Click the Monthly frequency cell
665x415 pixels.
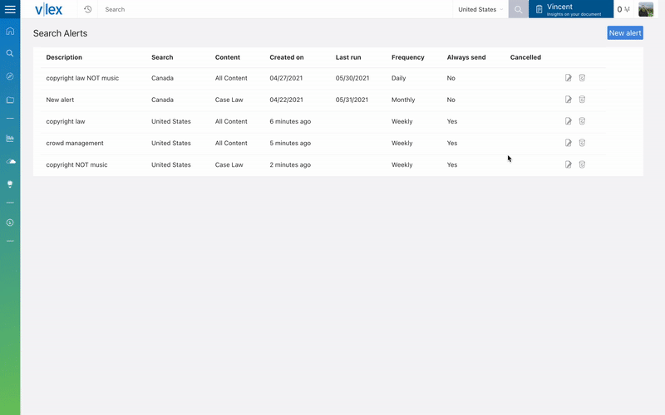point(403,100)
